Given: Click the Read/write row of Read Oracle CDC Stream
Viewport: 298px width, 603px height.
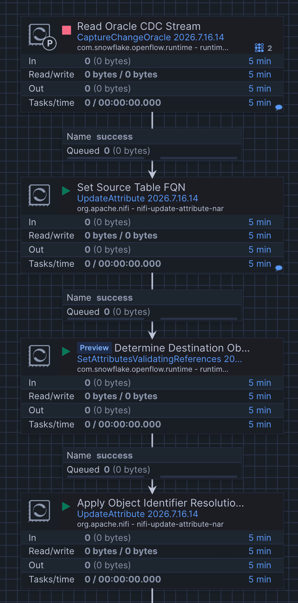Looking at the screenshot, I should click(x=152, y=75).
